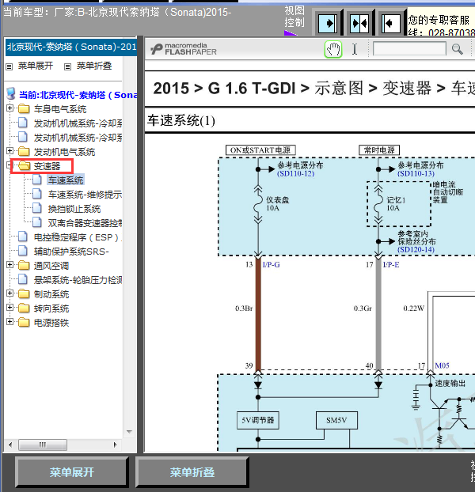The image size is (475, 492).
Task: Click the I/P-E connector link
Action: [391, 265]
